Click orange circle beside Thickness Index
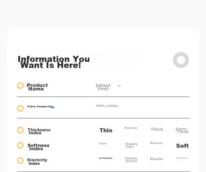The width and height of the screenshot is (206, 172). pos(21,130)
